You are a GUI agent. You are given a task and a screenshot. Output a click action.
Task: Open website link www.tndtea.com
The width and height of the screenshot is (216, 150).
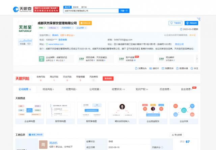(x=56, y=44)
